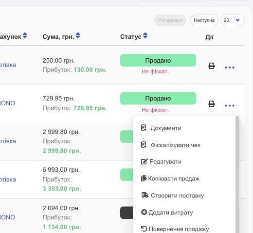Click profit value 1 134.00 грн.
253x233 pixels.
pyautogui.click(x=62, y=227)
